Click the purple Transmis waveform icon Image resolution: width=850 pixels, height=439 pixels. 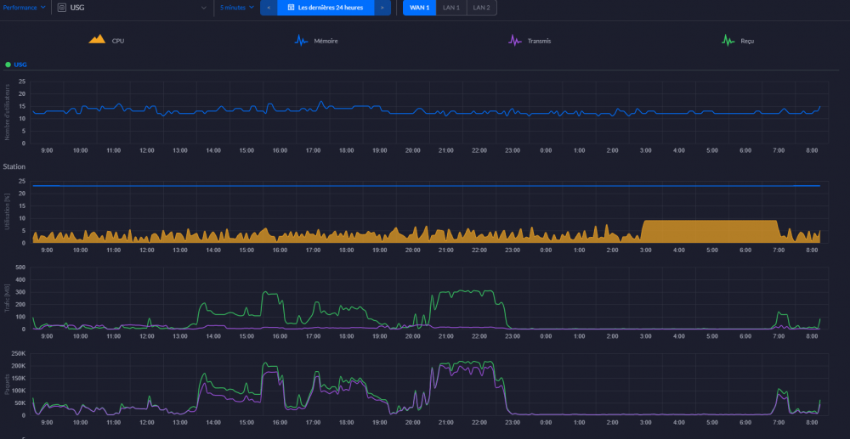point(513,40)
